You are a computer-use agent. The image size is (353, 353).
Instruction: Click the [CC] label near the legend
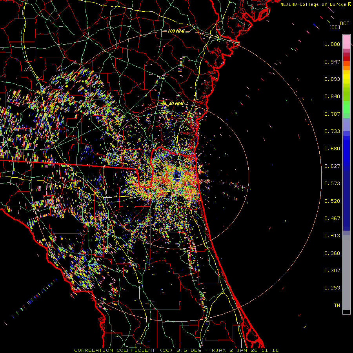tap(335, 27)
